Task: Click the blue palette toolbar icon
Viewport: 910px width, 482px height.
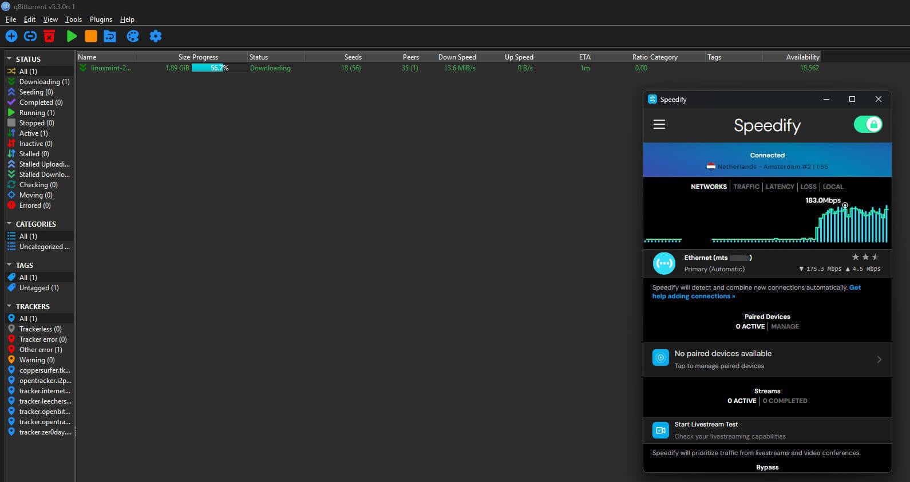Action: tap(133, 36)
